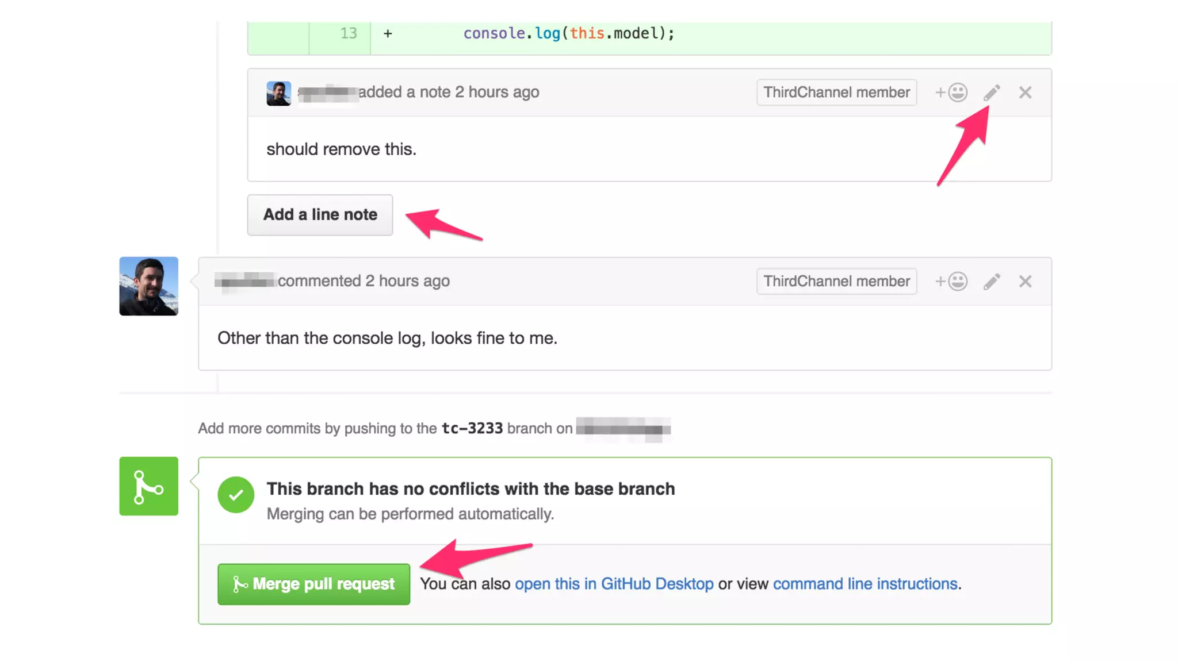Click the blurred username on the note
1178x662 pixels.
328,93
